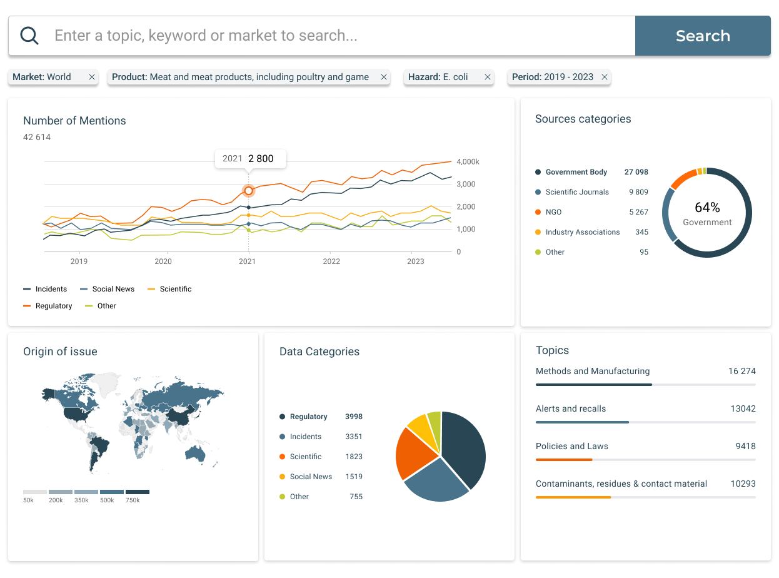Click the 2021 data point tooltip on the chart

pyautogui.click(x=250, y=159)
